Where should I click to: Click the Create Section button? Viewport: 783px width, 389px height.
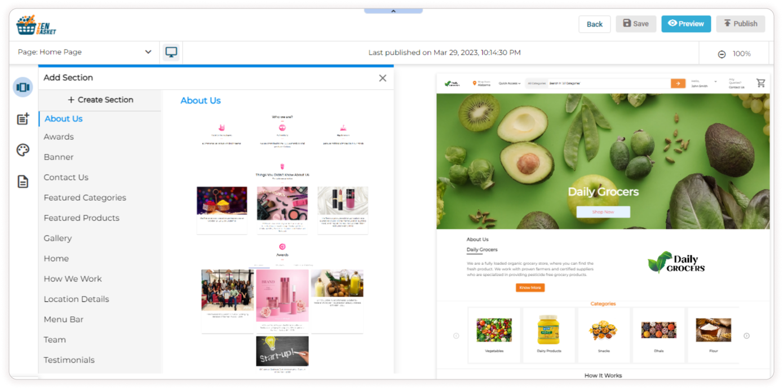coord(100,100)
